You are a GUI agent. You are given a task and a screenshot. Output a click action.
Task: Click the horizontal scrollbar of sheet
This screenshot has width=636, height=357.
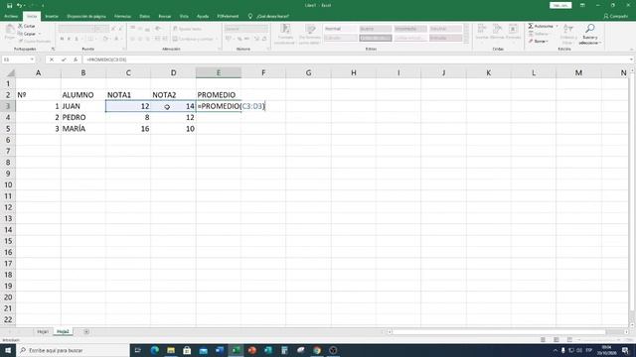499,331
